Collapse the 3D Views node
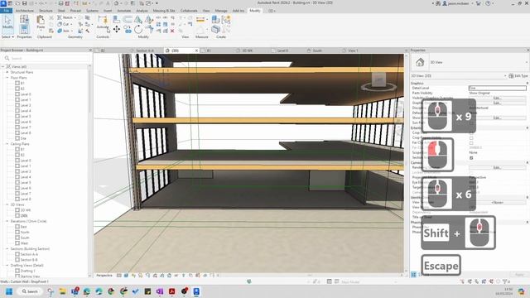 pyautogui.click(x=7, y=204)
